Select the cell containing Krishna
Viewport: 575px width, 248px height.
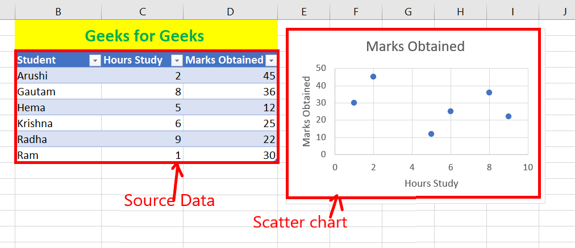click(59, 124)
